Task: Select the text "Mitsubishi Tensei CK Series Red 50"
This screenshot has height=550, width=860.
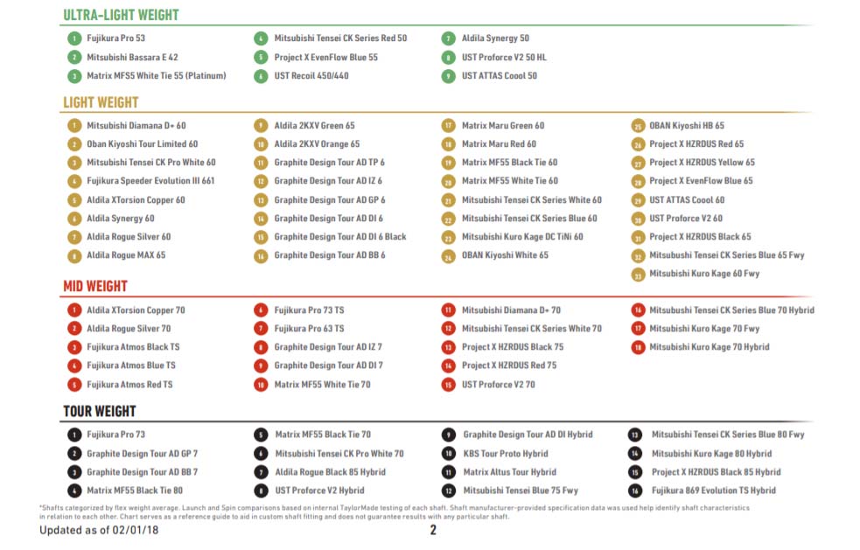Action: (x=340, y=38)
